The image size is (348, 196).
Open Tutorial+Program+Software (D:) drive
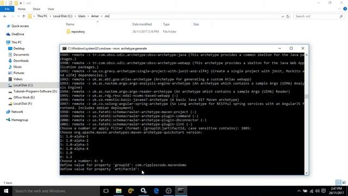click(35, 91)
